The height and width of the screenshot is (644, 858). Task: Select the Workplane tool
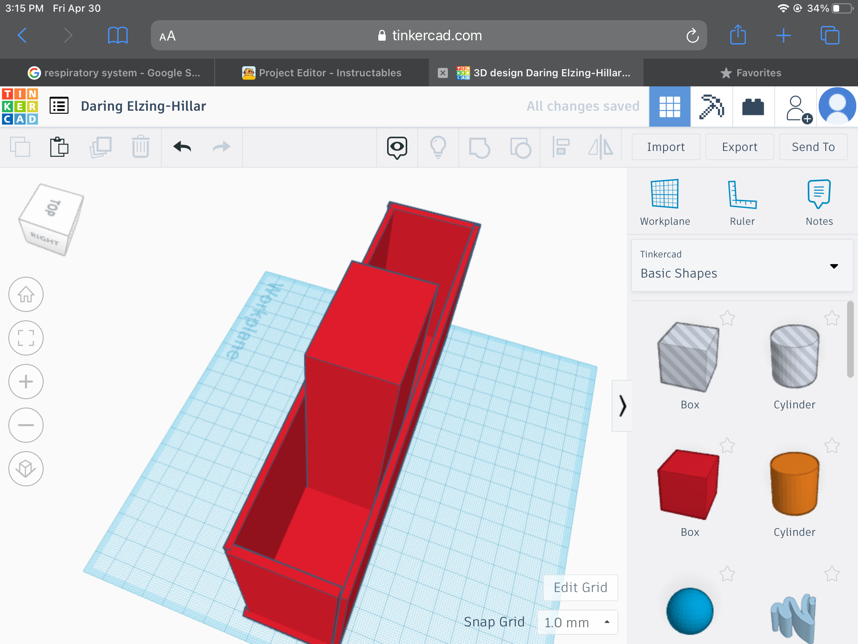pyautogui.click(x=665, y=203)
